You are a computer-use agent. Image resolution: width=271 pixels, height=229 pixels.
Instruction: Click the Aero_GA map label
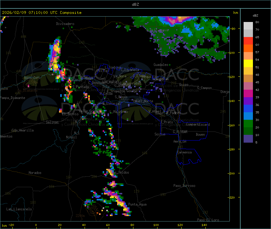pyautogui.click(x=180, y=141)
